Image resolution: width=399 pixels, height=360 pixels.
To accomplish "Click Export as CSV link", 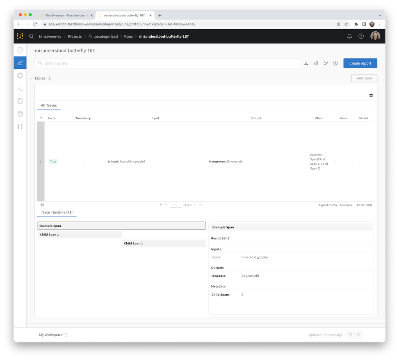I will 328,205.
